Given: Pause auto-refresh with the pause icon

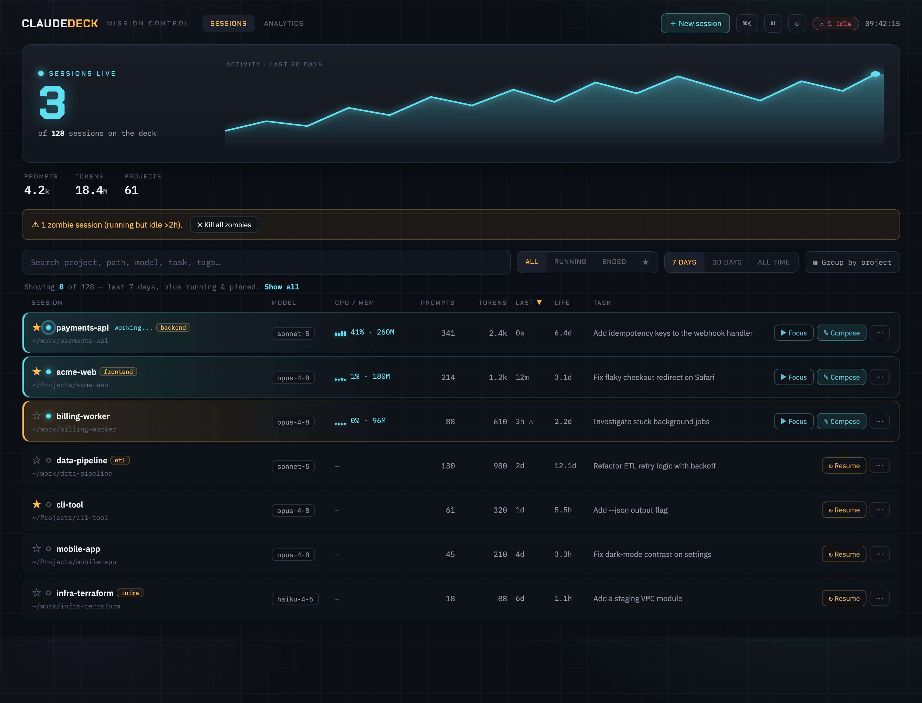Looking at the screenshot, I should [x=773, y=23].
